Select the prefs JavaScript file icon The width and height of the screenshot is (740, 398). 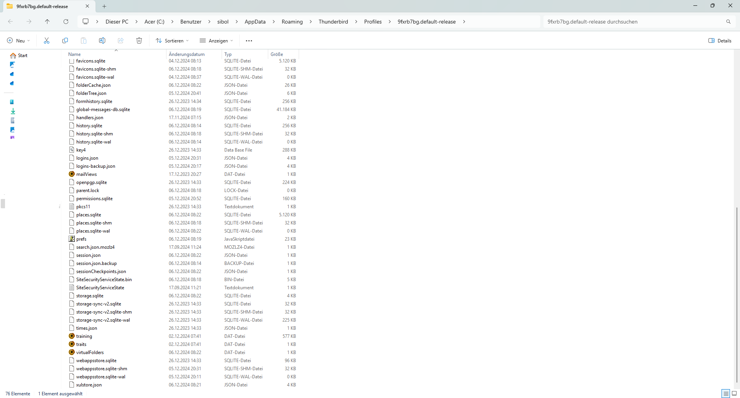click(x=72, y=239)
